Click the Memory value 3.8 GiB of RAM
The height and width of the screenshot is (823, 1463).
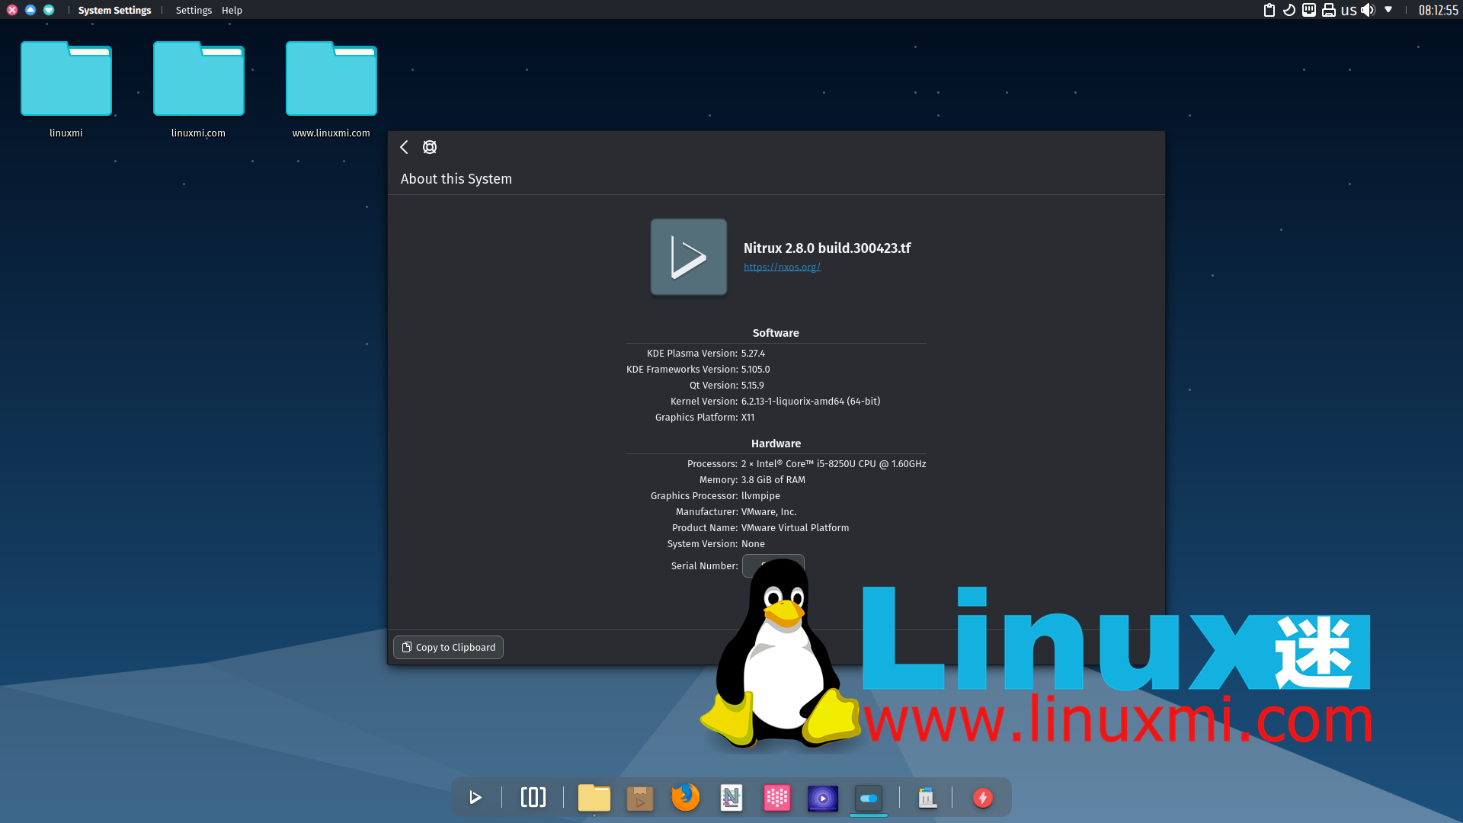coord(773,480)
